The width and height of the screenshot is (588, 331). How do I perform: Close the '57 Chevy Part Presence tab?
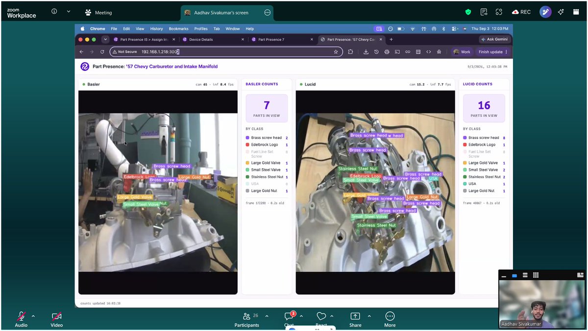point(380,40)
